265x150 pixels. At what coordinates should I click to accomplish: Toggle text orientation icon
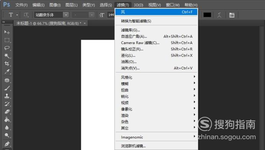pyautogui.click(x=26, y=15)
